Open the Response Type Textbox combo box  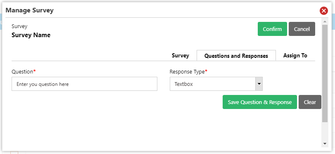[x=216, y=84]
